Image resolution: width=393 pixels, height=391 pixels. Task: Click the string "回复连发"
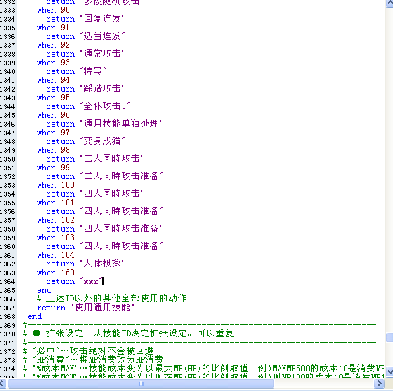[102, 19]
